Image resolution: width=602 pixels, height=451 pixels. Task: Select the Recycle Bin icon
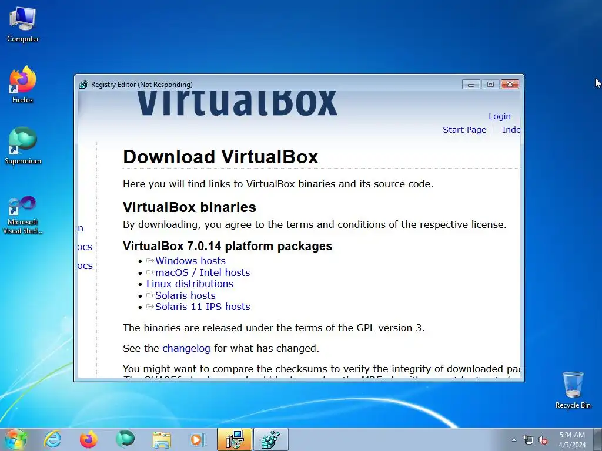click(573, 390)
